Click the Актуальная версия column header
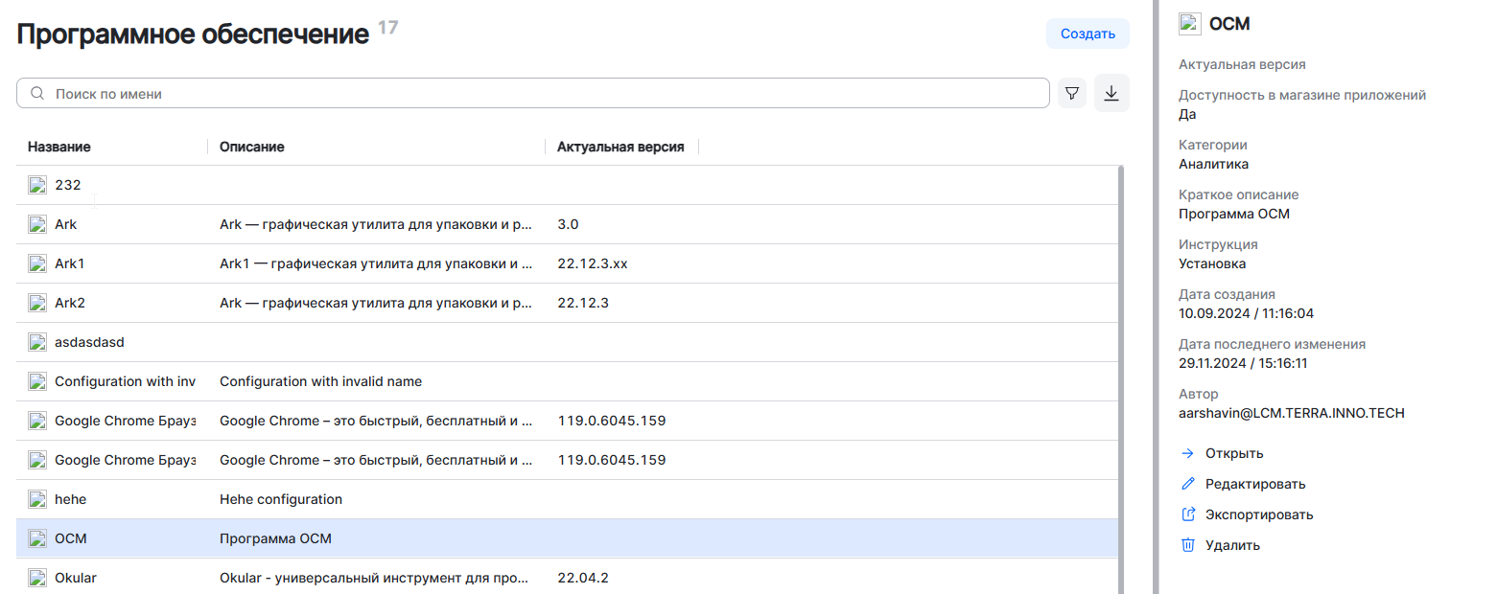1497x594 pixels. (x=620, y=147)
